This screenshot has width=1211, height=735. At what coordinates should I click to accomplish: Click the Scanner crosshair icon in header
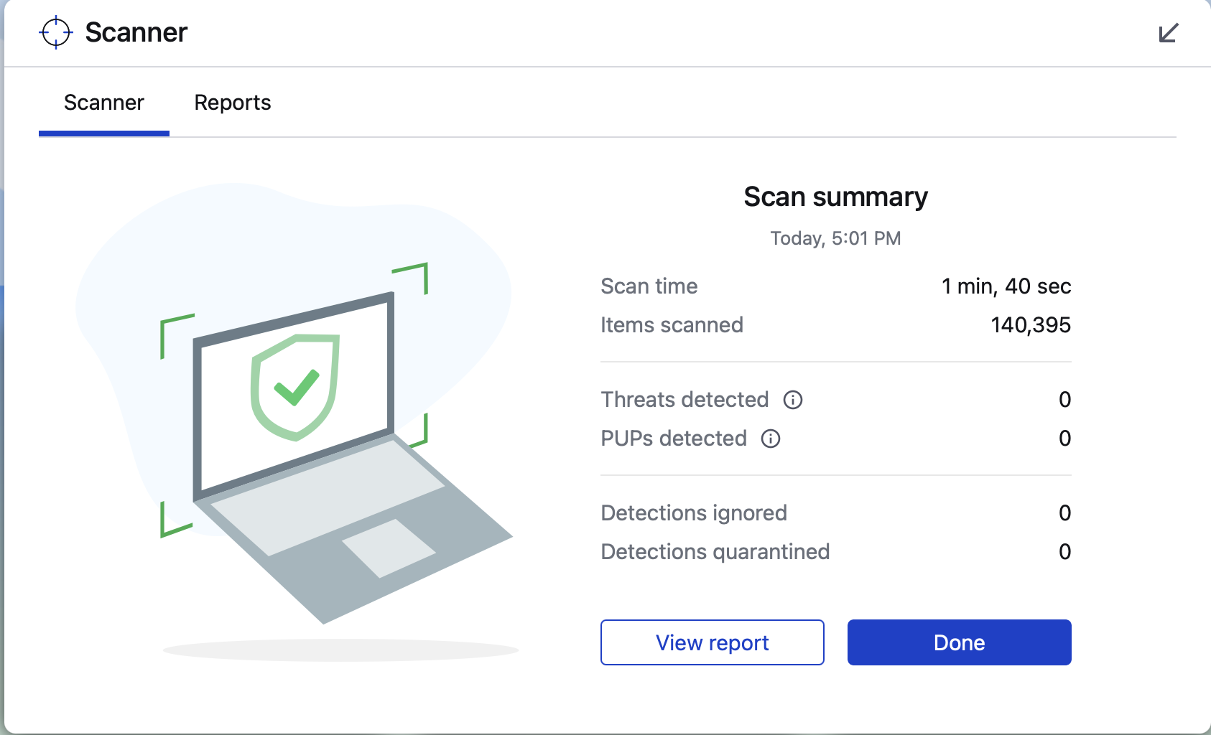tap(56, 32)
